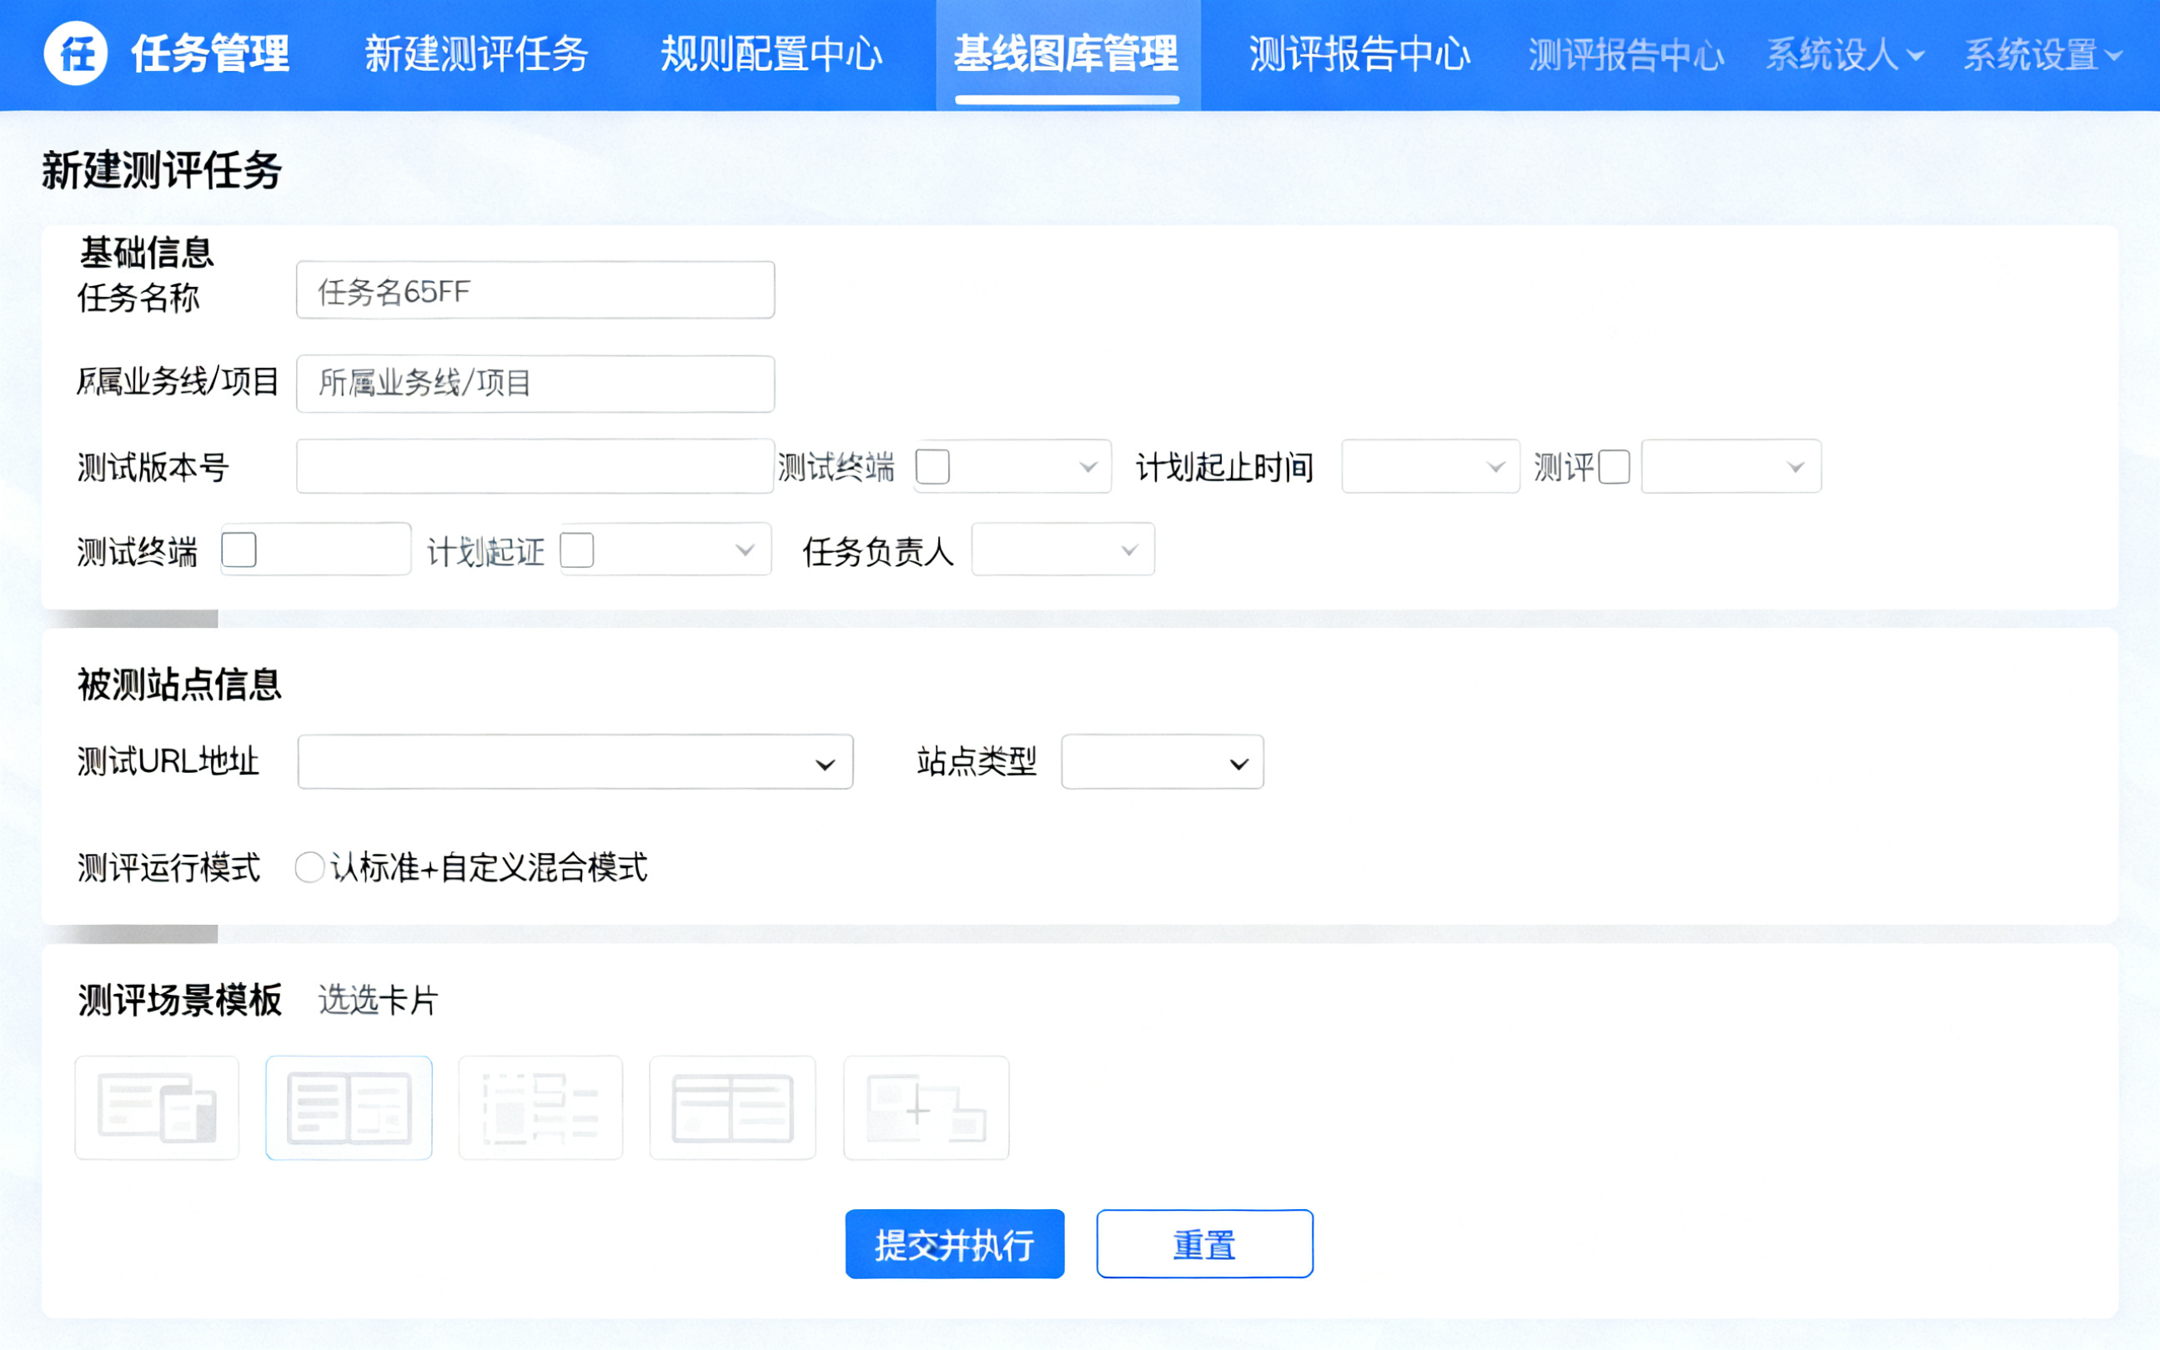Click the plus-sign add template card
Screen dimensions: 2160x1350
(927, 1108)
